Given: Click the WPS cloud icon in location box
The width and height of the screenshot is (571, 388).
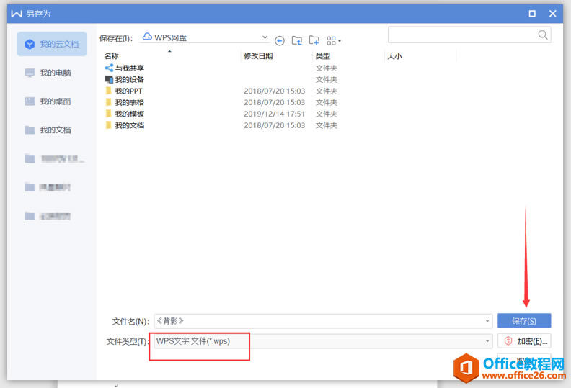Looking at the screenshot, I should [x=147, y=37].
